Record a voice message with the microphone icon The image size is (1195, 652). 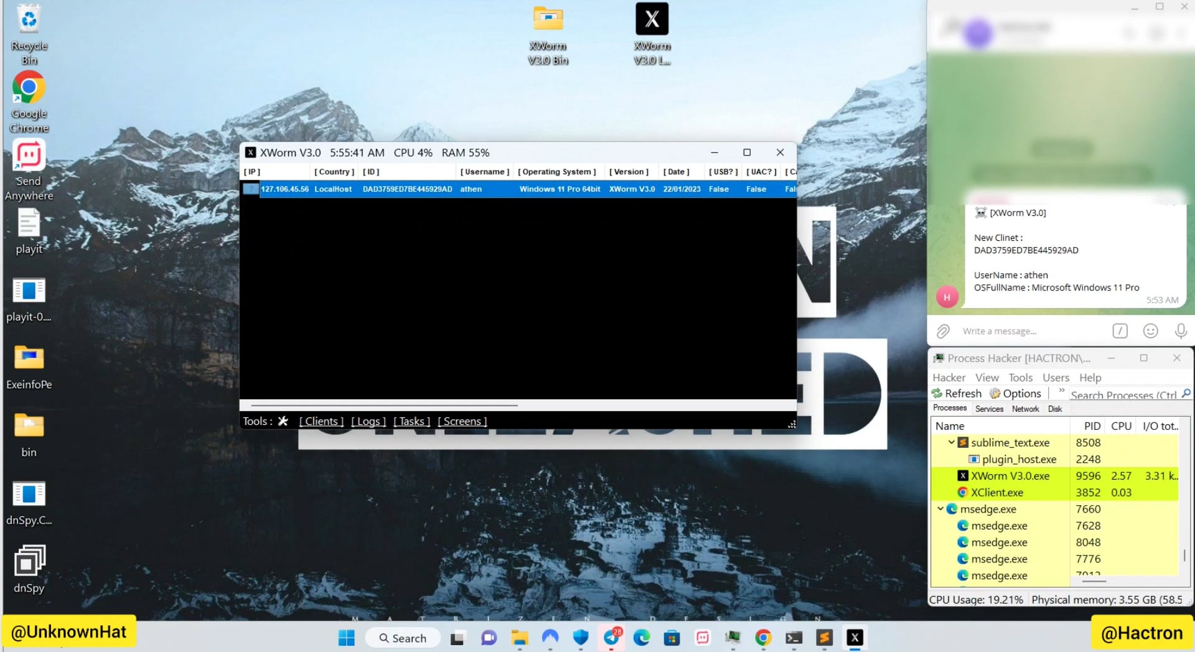(1181, 331)
